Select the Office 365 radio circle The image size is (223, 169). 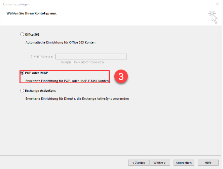coord(23,34)
